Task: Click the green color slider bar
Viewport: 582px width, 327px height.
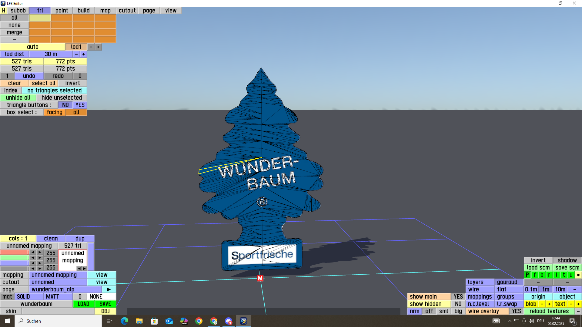Action: 15,258
